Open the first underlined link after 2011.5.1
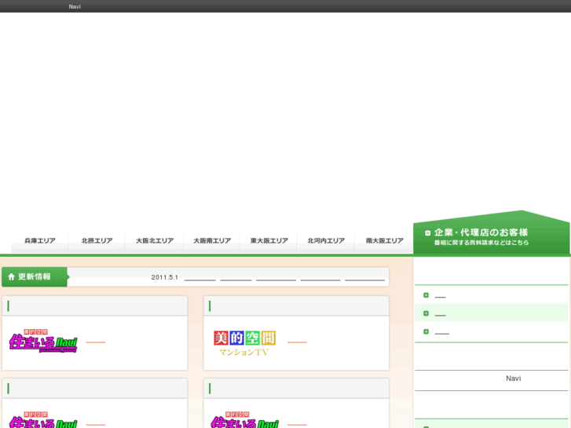The height and width of the screenshot is (428, 571). (200, 279)
